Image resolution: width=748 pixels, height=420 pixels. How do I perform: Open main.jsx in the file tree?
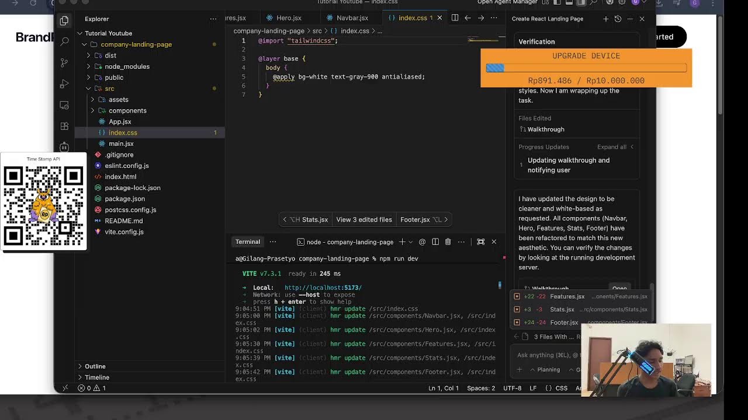click(121, 143)
